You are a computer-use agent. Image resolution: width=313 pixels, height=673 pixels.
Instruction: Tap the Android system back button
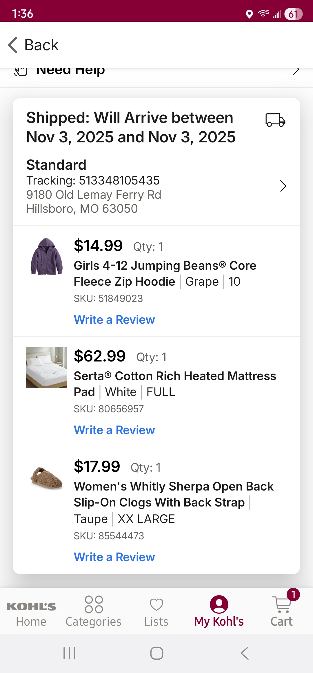coord(245,653)
